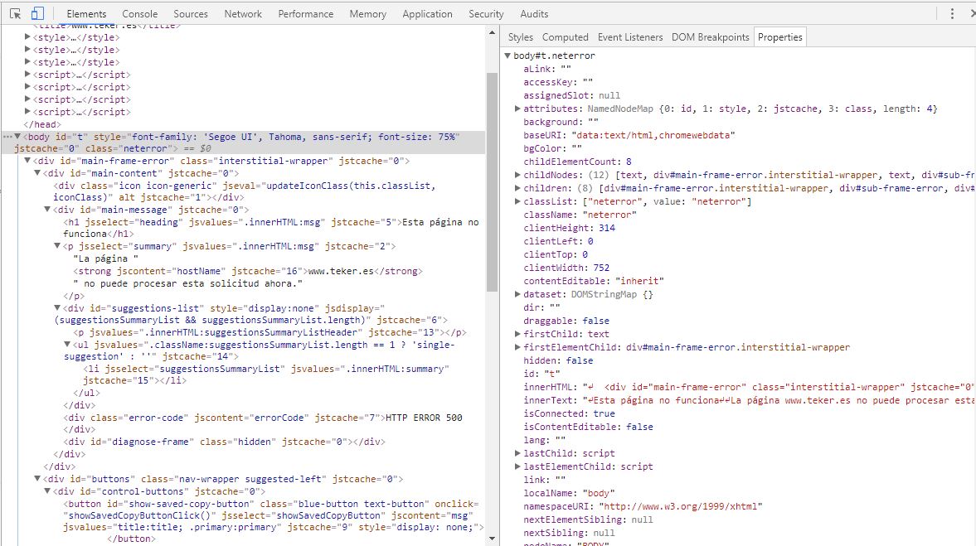Expand the attributes NamedNodeMap property
The image size is (976, 546).
517,109
